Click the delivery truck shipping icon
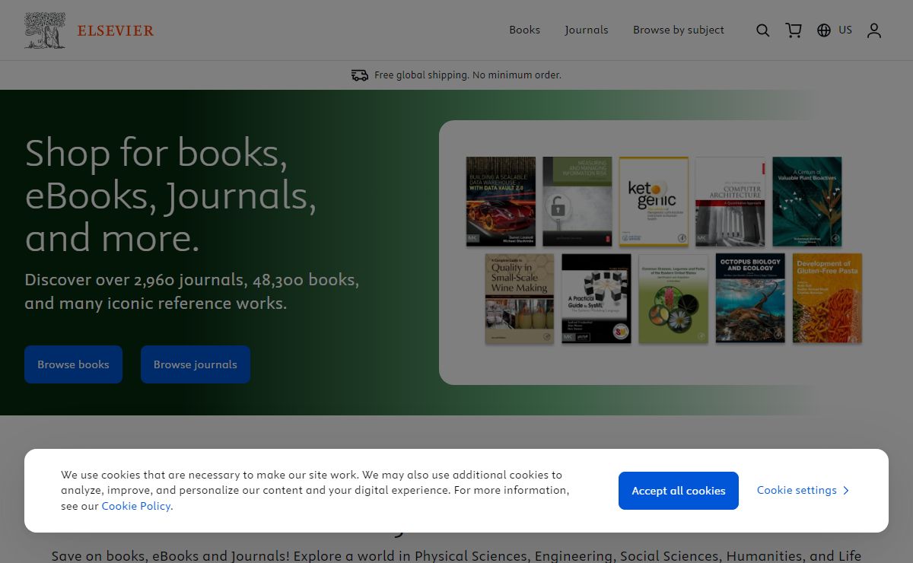The height and width of the screenshot is (563, 913). tap(360, 75)
